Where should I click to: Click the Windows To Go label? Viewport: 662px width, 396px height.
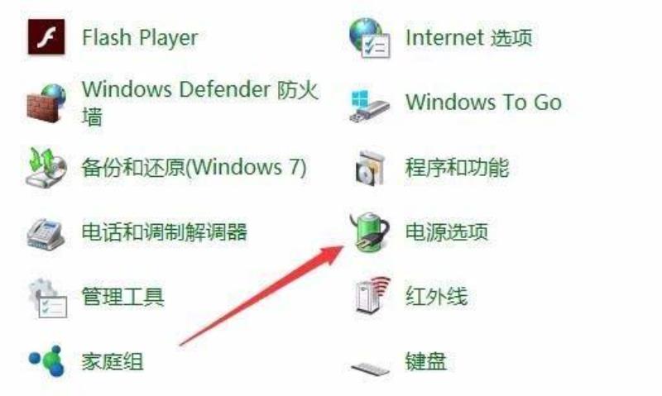[483, 103]
